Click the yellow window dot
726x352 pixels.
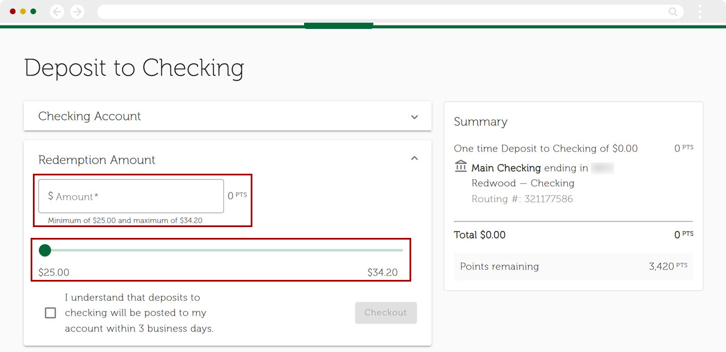(23, 11)
